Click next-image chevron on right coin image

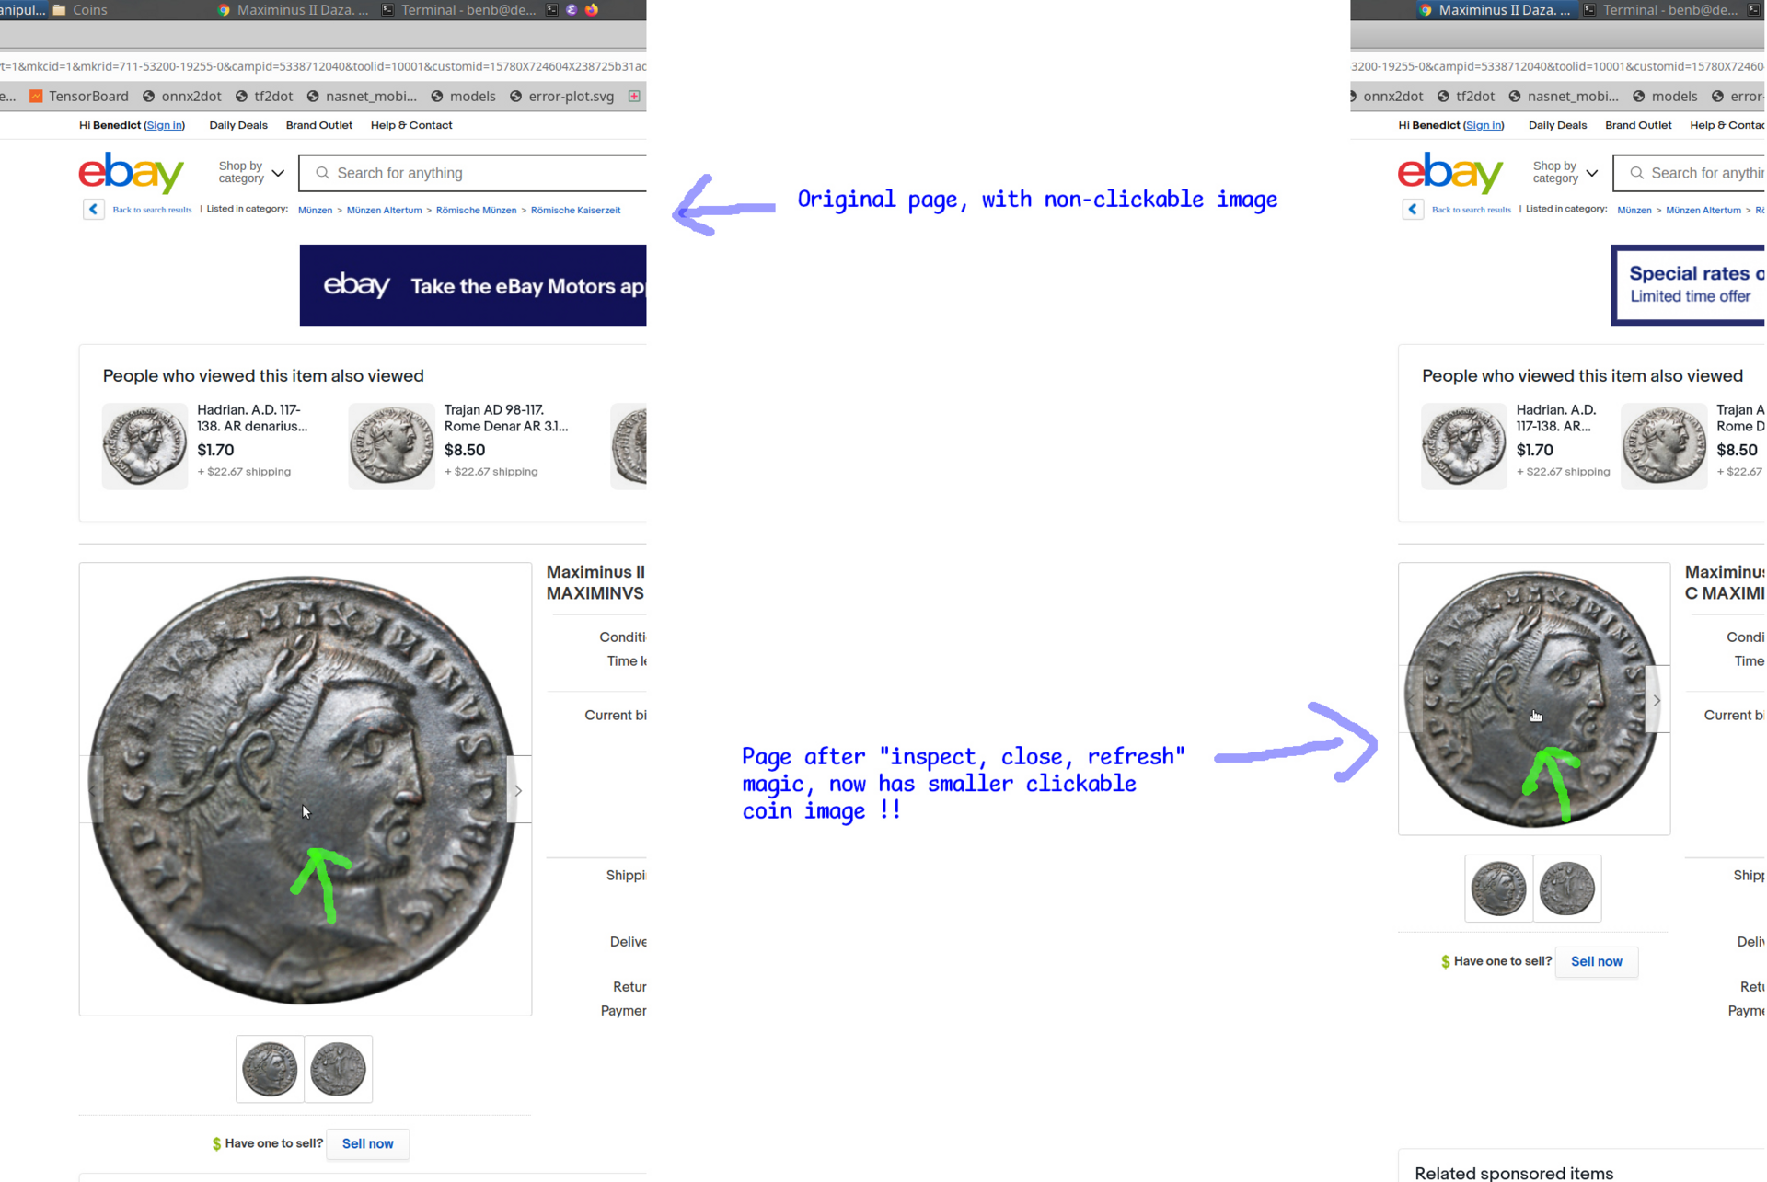tap(1657, 700)
